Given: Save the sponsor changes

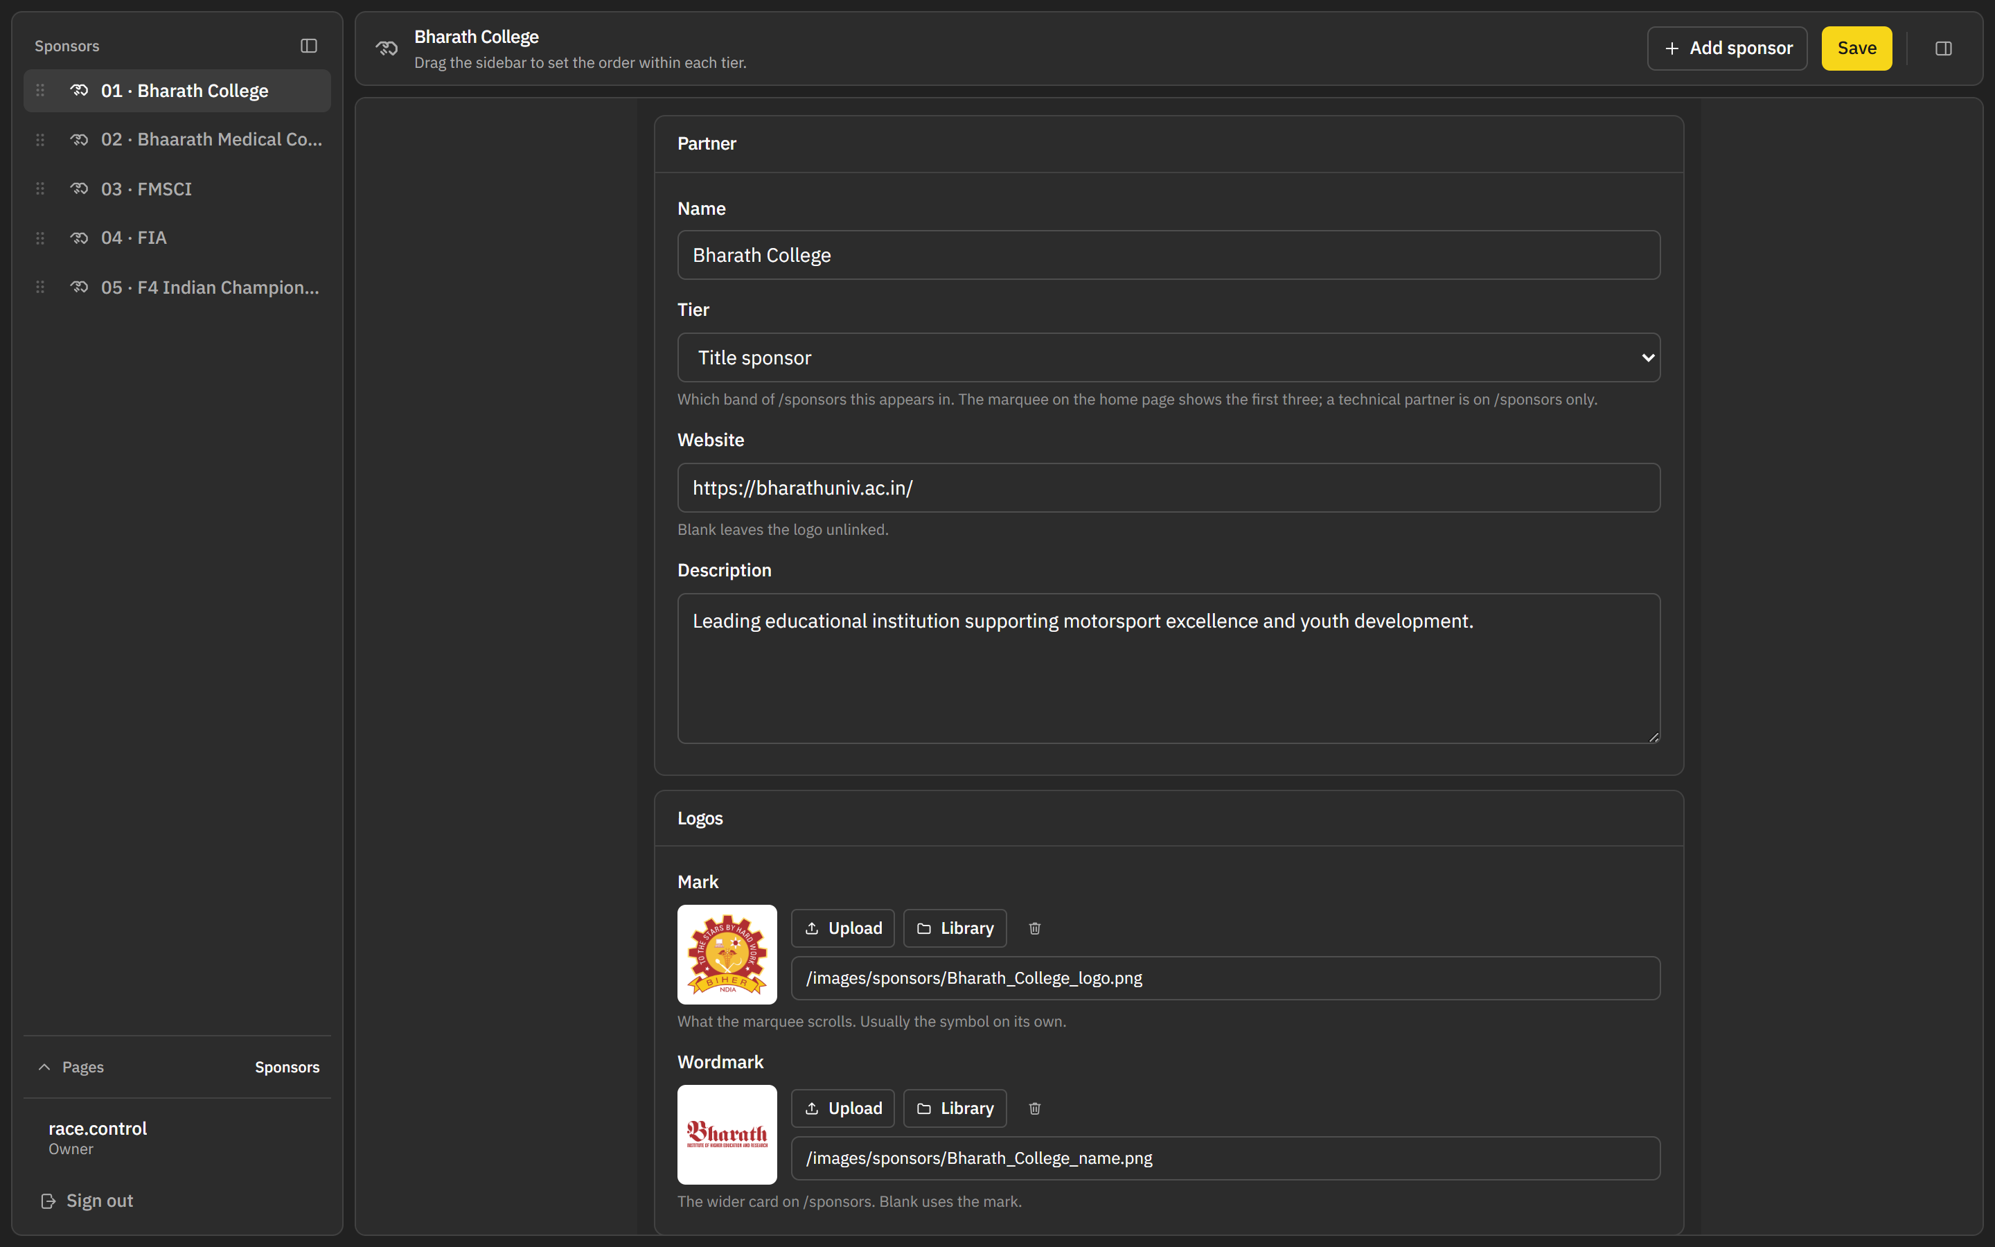Looking at the screenshot, I should 1856,48.
